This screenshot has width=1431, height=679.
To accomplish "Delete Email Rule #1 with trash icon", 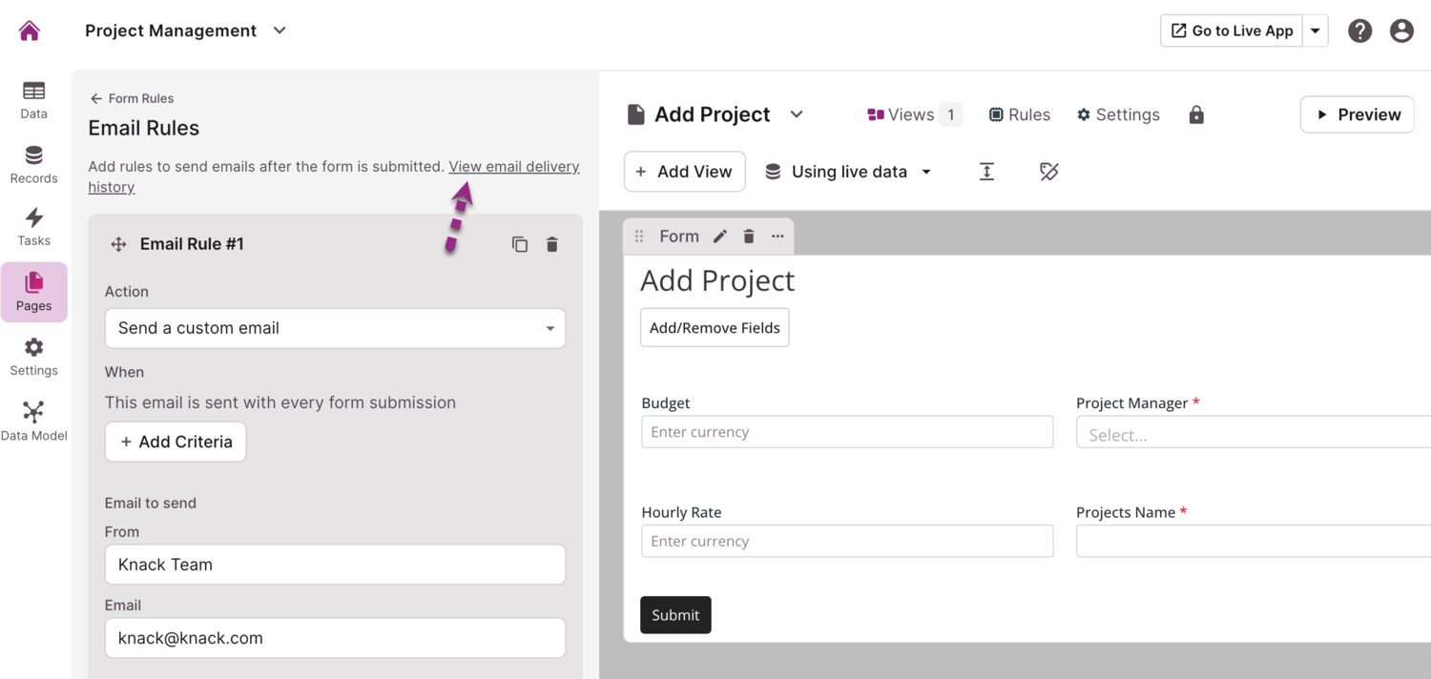I will [552, 244].
